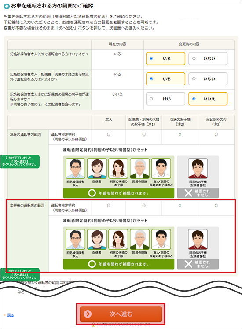Screen dimensions: 242x329
Task: Click the 同居の親族 avatar in current range
Action: (x=139, y=169)
